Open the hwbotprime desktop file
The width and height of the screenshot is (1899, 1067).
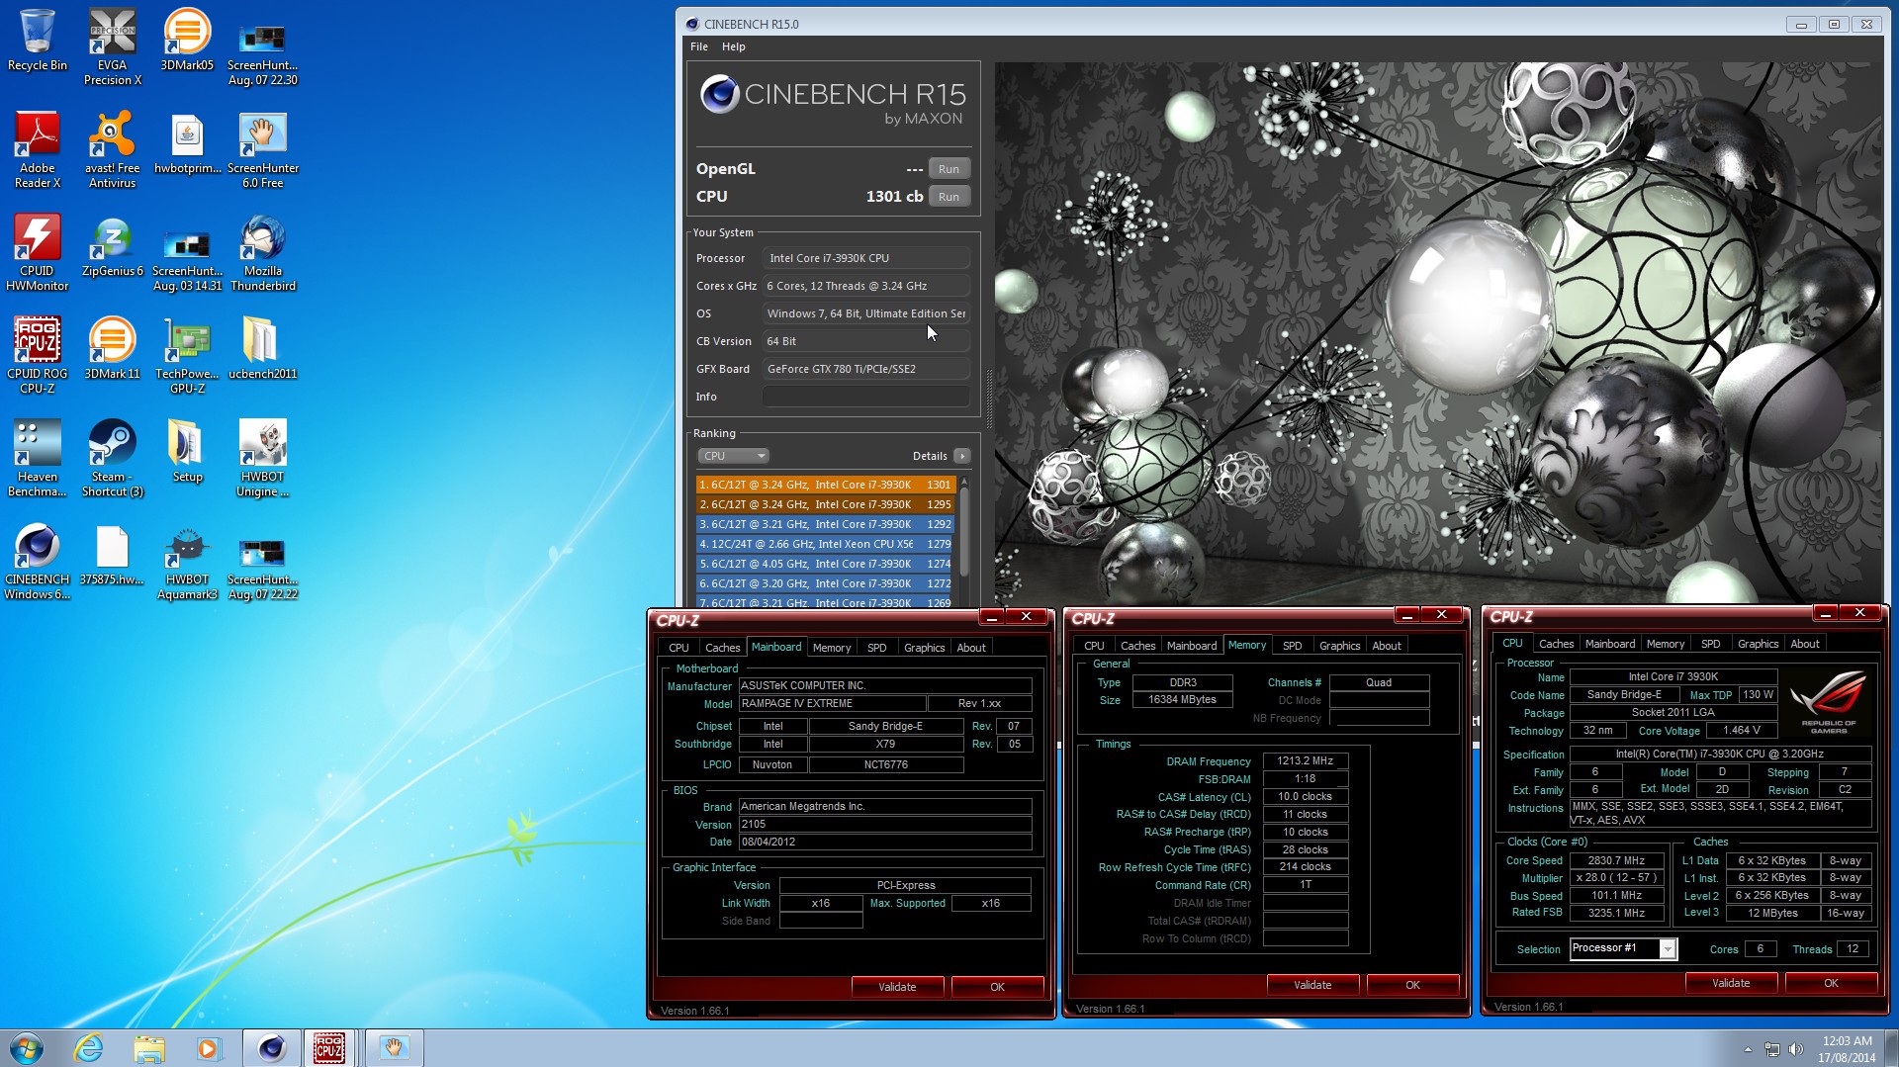187,143
